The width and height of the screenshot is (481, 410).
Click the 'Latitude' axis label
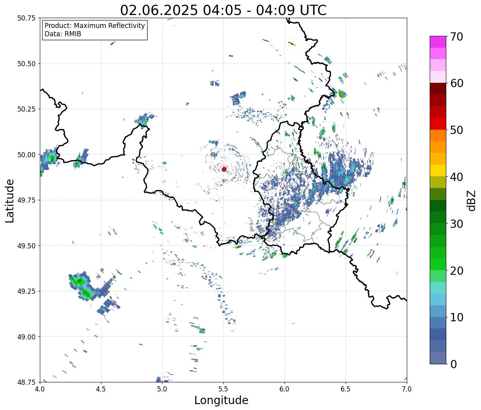[10, 201]
